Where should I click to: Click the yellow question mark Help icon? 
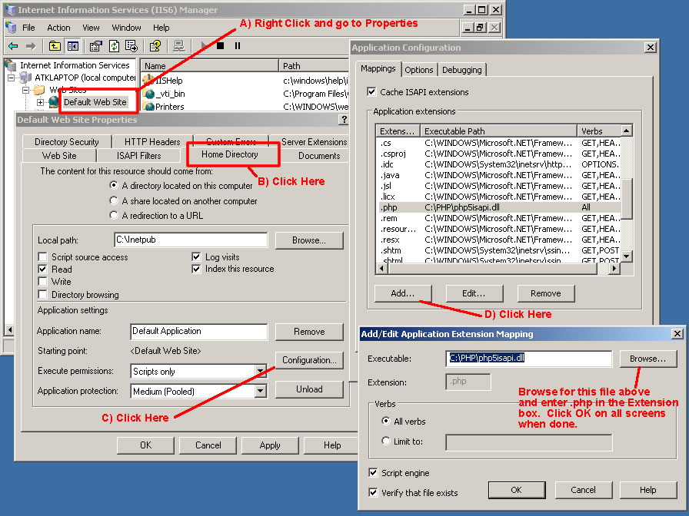click(x=155, y=45)
